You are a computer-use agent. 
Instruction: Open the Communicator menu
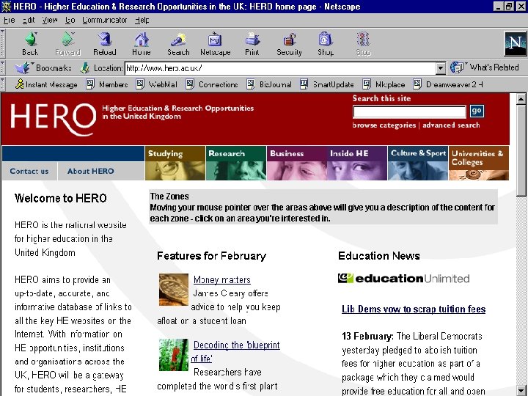click(x=105, y=21)
